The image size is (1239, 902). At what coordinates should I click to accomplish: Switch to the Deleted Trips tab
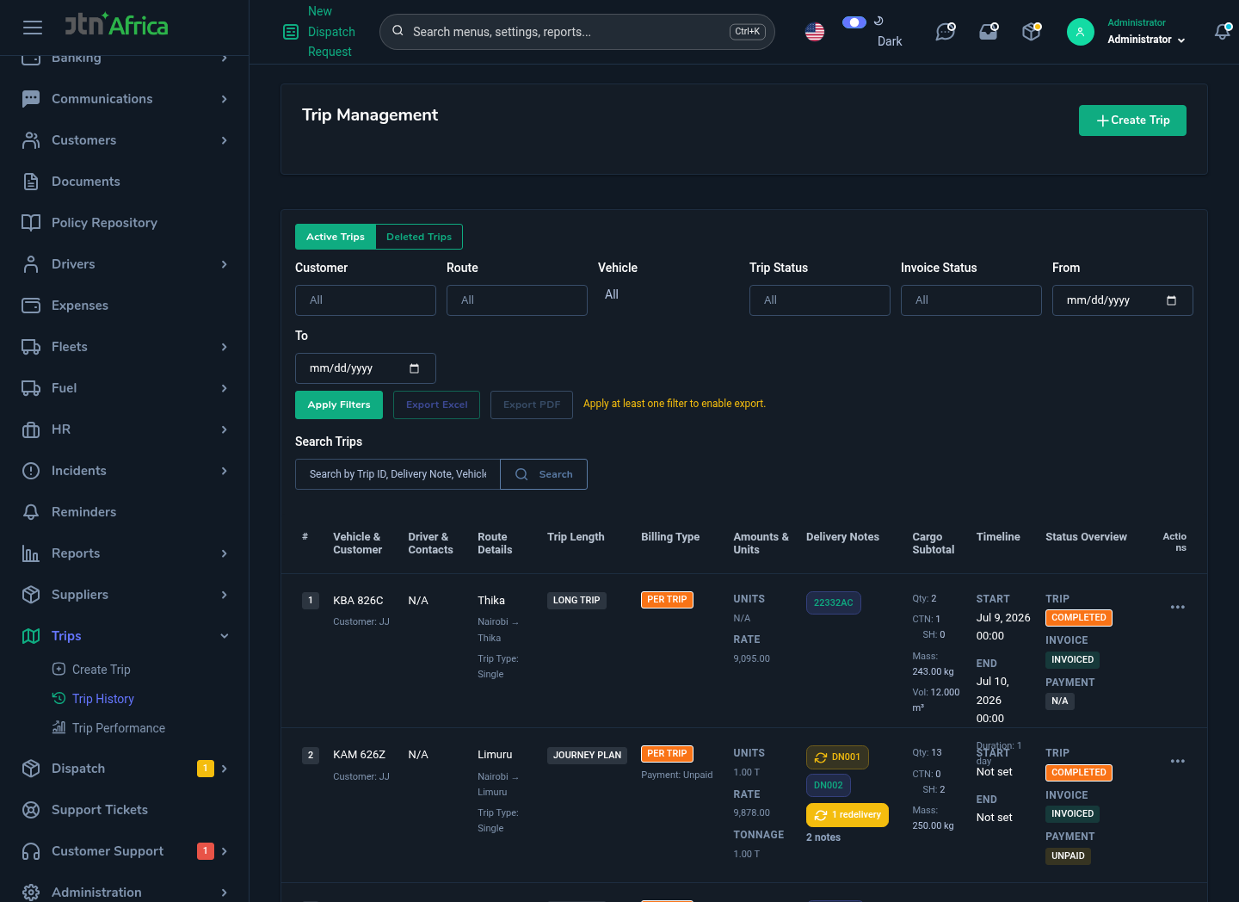coord(419,237)
